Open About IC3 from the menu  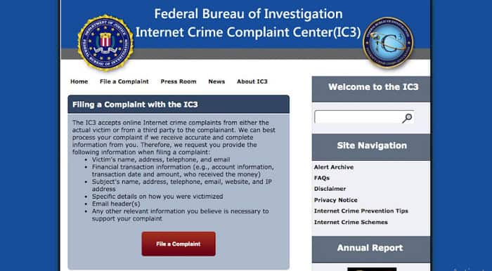pos(252,81)
